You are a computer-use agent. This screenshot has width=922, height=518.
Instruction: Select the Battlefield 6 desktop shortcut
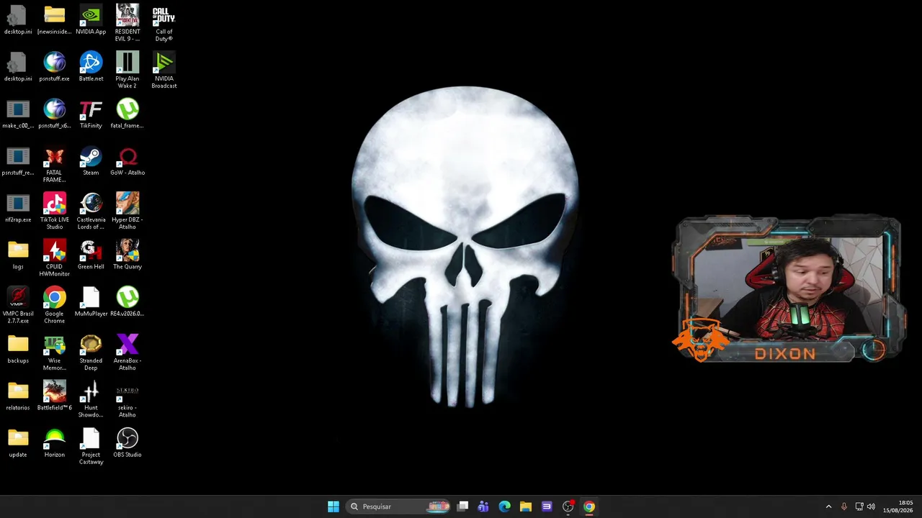click(54, 396)
